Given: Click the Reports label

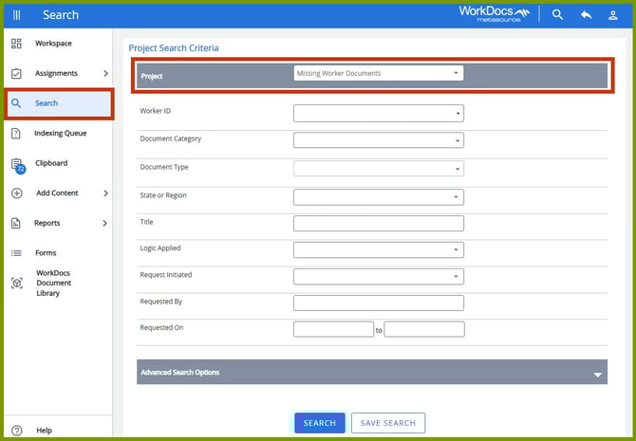Looking at the screenshot, I should (x=47, y=223).
